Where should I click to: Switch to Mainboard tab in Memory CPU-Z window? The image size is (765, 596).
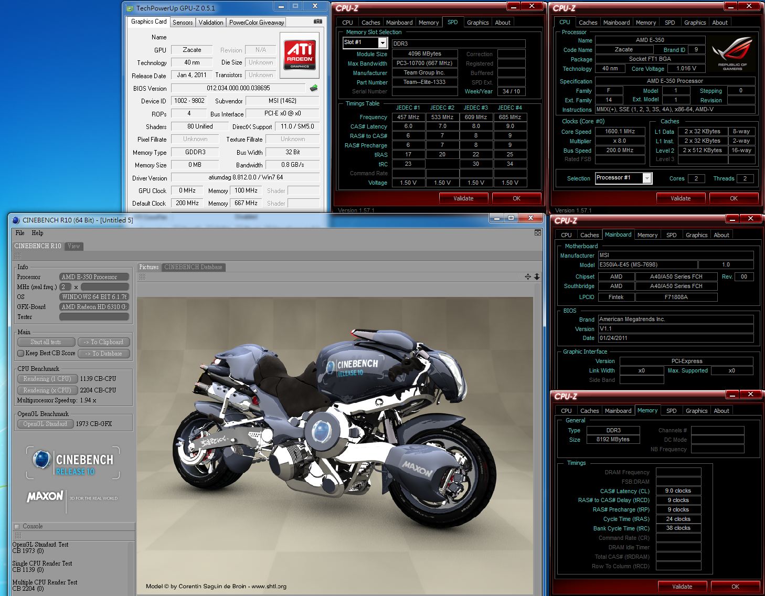pos(618,411)
